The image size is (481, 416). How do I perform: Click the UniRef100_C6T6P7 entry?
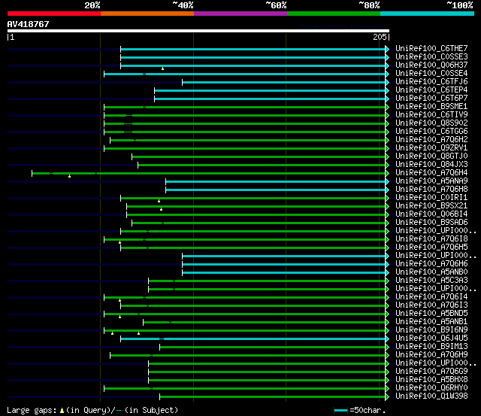(x=431, y=99)
